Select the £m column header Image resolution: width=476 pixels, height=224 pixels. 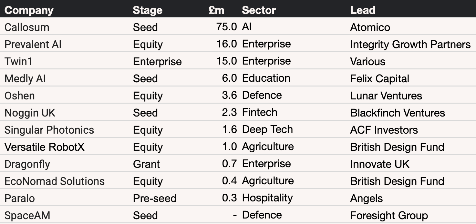coord(216,10)
